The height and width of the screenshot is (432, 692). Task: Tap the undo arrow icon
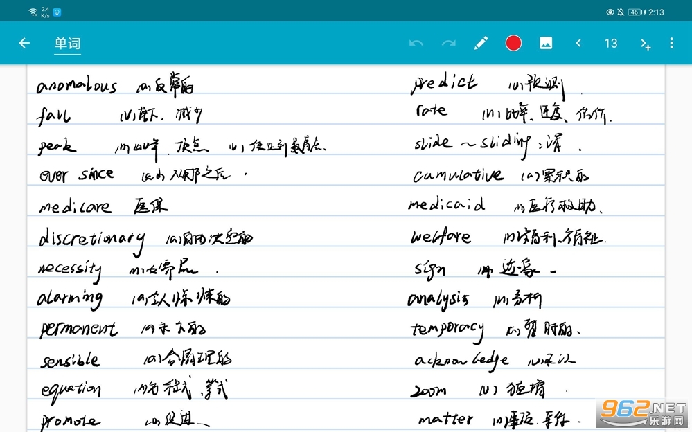[x=416, y=43]
